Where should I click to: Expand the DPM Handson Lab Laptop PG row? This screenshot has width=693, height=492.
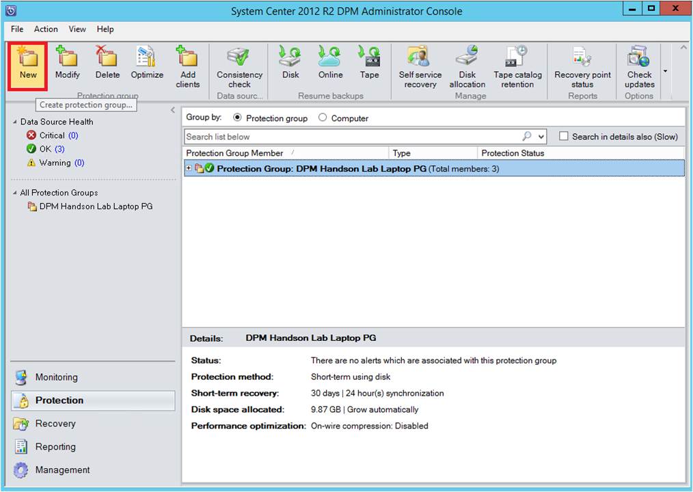(189, 168)
